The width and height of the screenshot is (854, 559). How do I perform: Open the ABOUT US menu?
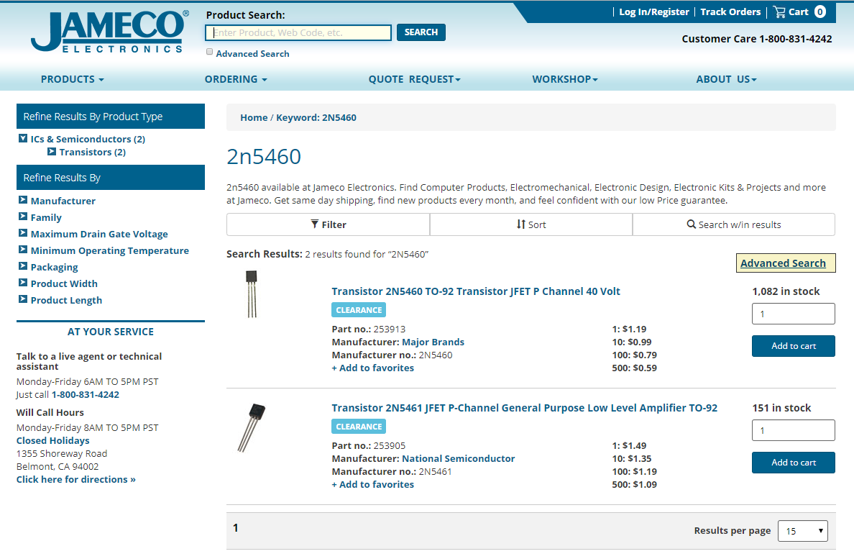coord(726,80)
